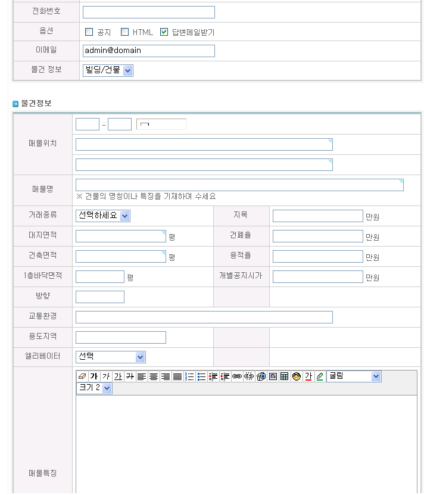Click the eraser icon in editor toolbar
Image resolution: width=424 pixels, height=495 pixels.
tap(82, 376)
